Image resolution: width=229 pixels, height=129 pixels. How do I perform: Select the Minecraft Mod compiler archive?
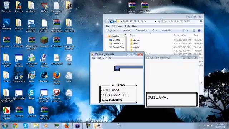pyautogui.click(x=31, y=43)
